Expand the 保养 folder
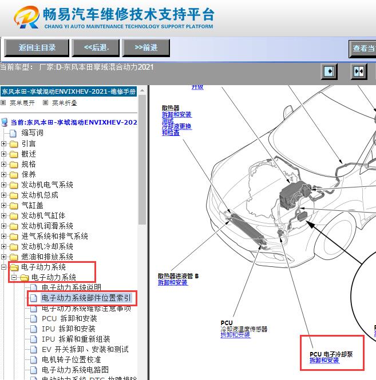The height and width of the screenshot is (380, 376). [3, 174]
